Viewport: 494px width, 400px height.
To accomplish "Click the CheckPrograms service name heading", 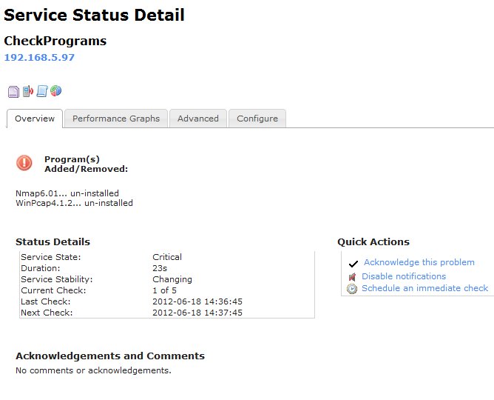I will (55, 41).
